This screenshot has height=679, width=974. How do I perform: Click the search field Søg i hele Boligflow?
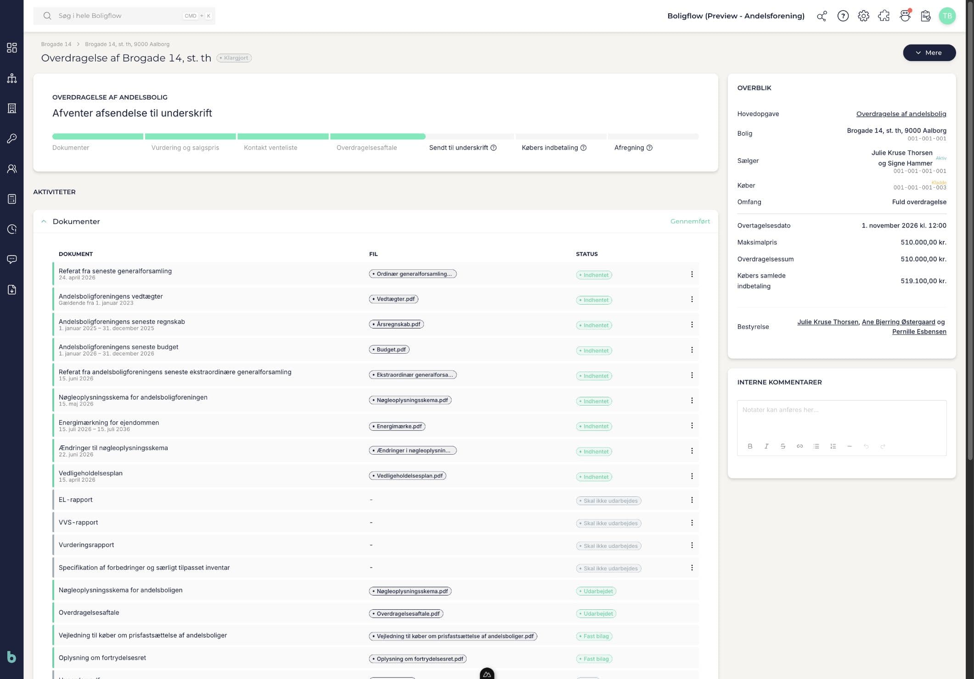click(x=124, y=16)
